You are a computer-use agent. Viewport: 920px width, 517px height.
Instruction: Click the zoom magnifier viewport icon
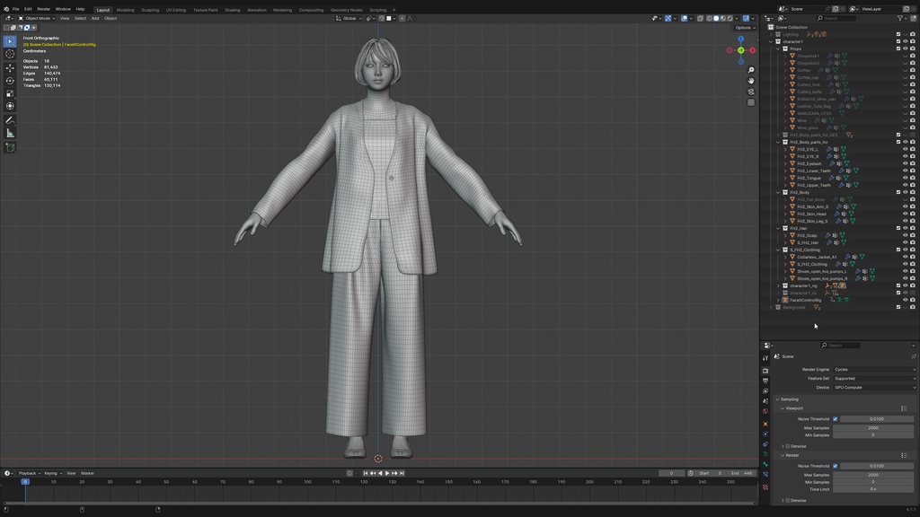click(751, 70)
